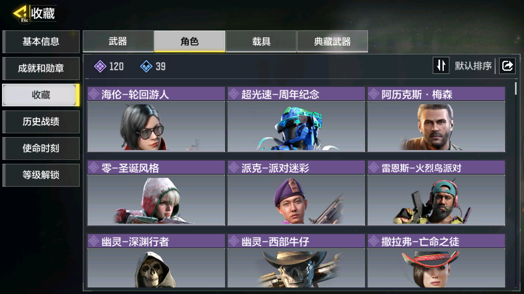
Task: Click the vertical scrollbar of character list
Action: pos(516,88)
